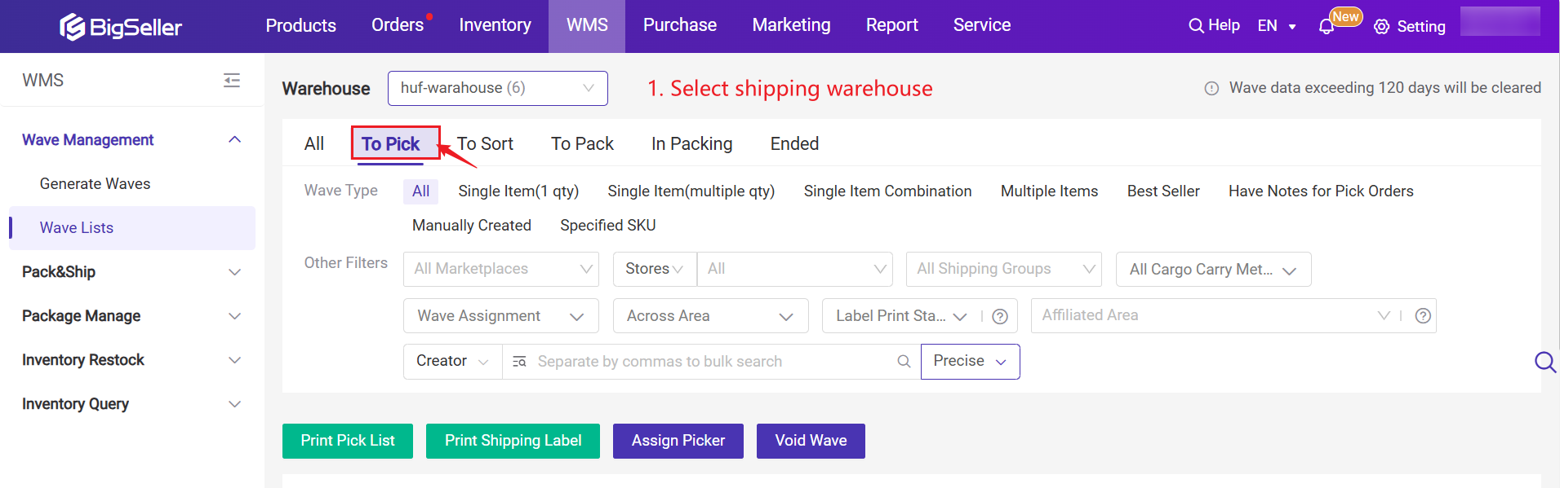Click the Void Wave button
Viewport: 1560px width, 488px height.
811,441
